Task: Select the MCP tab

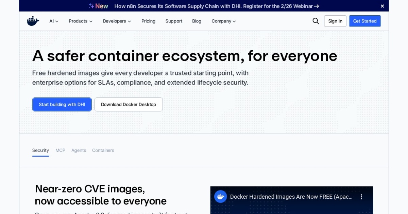Action: (x=60, y=150)
